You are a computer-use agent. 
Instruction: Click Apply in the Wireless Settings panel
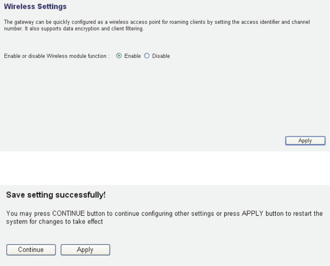pos(305,141)
